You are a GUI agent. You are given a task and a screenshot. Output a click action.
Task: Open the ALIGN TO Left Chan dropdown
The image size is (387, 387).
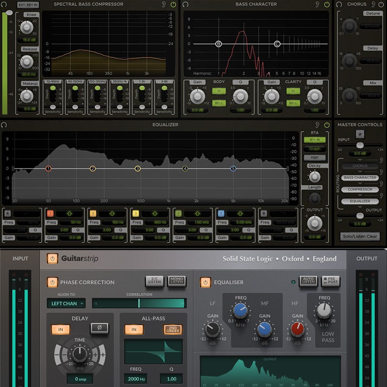[66, 303]
